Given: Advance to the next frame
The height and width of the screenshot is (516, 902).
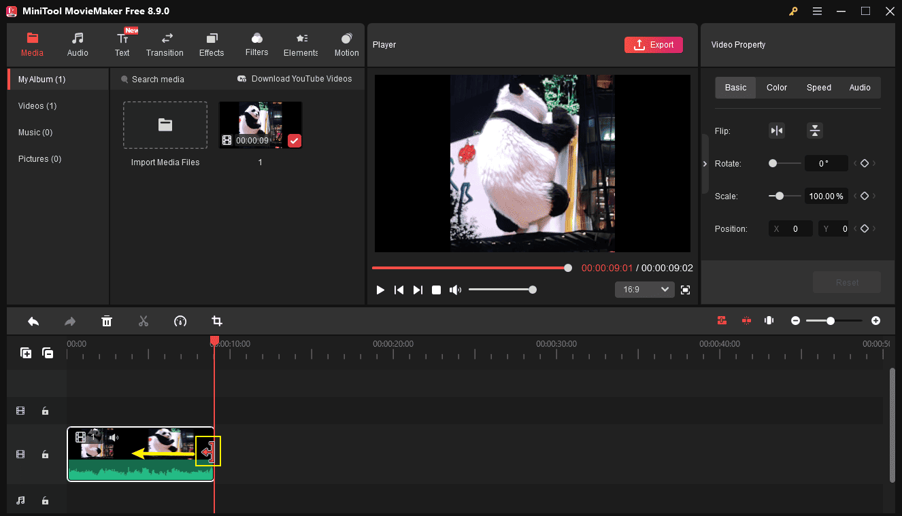Looking at the screenshot, I should tap(418, 290).
